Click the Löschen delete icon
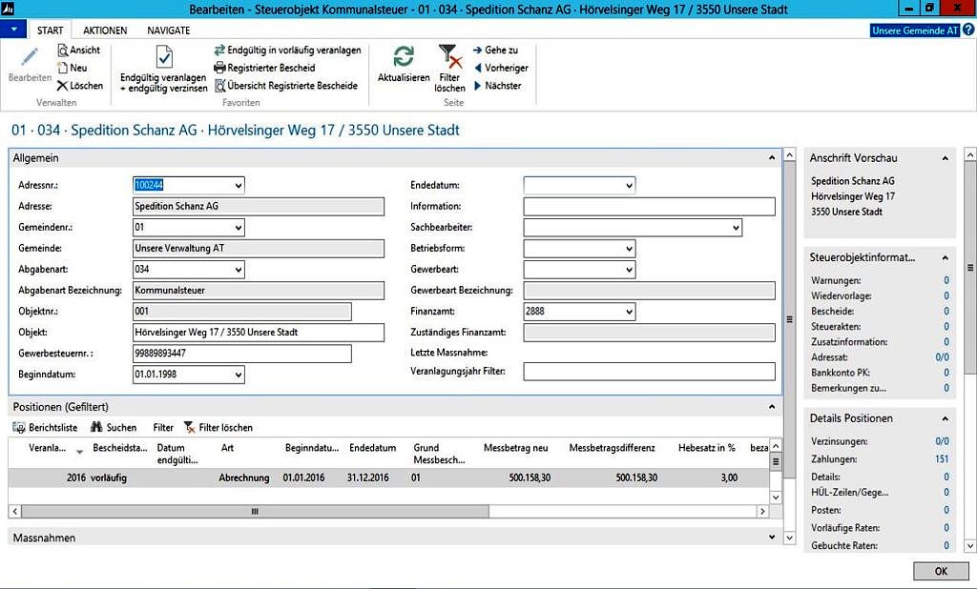 (x=63, y=85)
